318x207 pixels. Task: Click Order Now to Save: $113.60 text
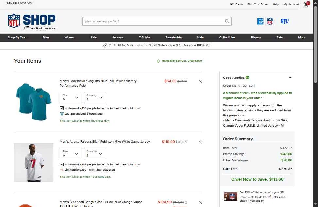pyautogui.click(x=257, y=179)
